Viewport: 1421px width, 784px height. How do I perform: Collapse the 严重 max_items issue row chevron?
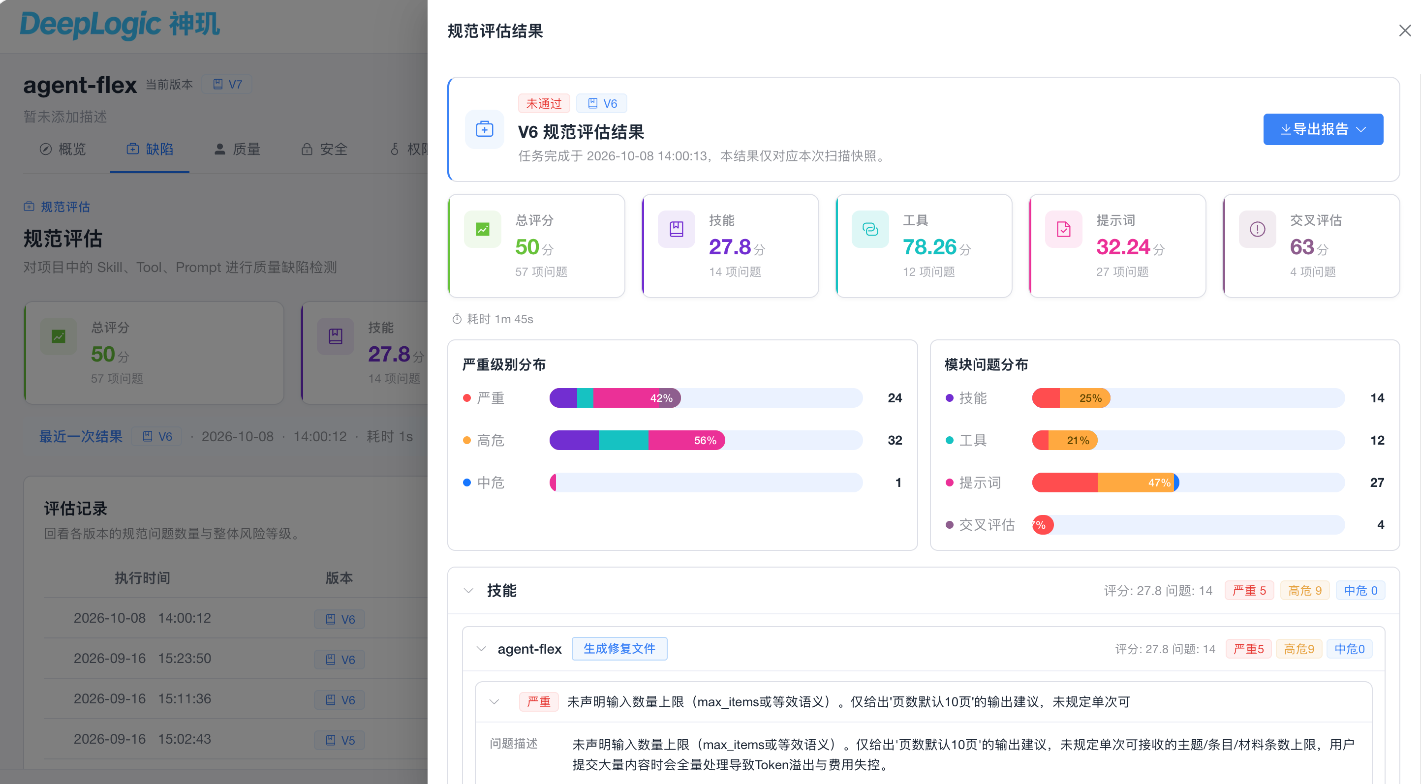(494, 702)
